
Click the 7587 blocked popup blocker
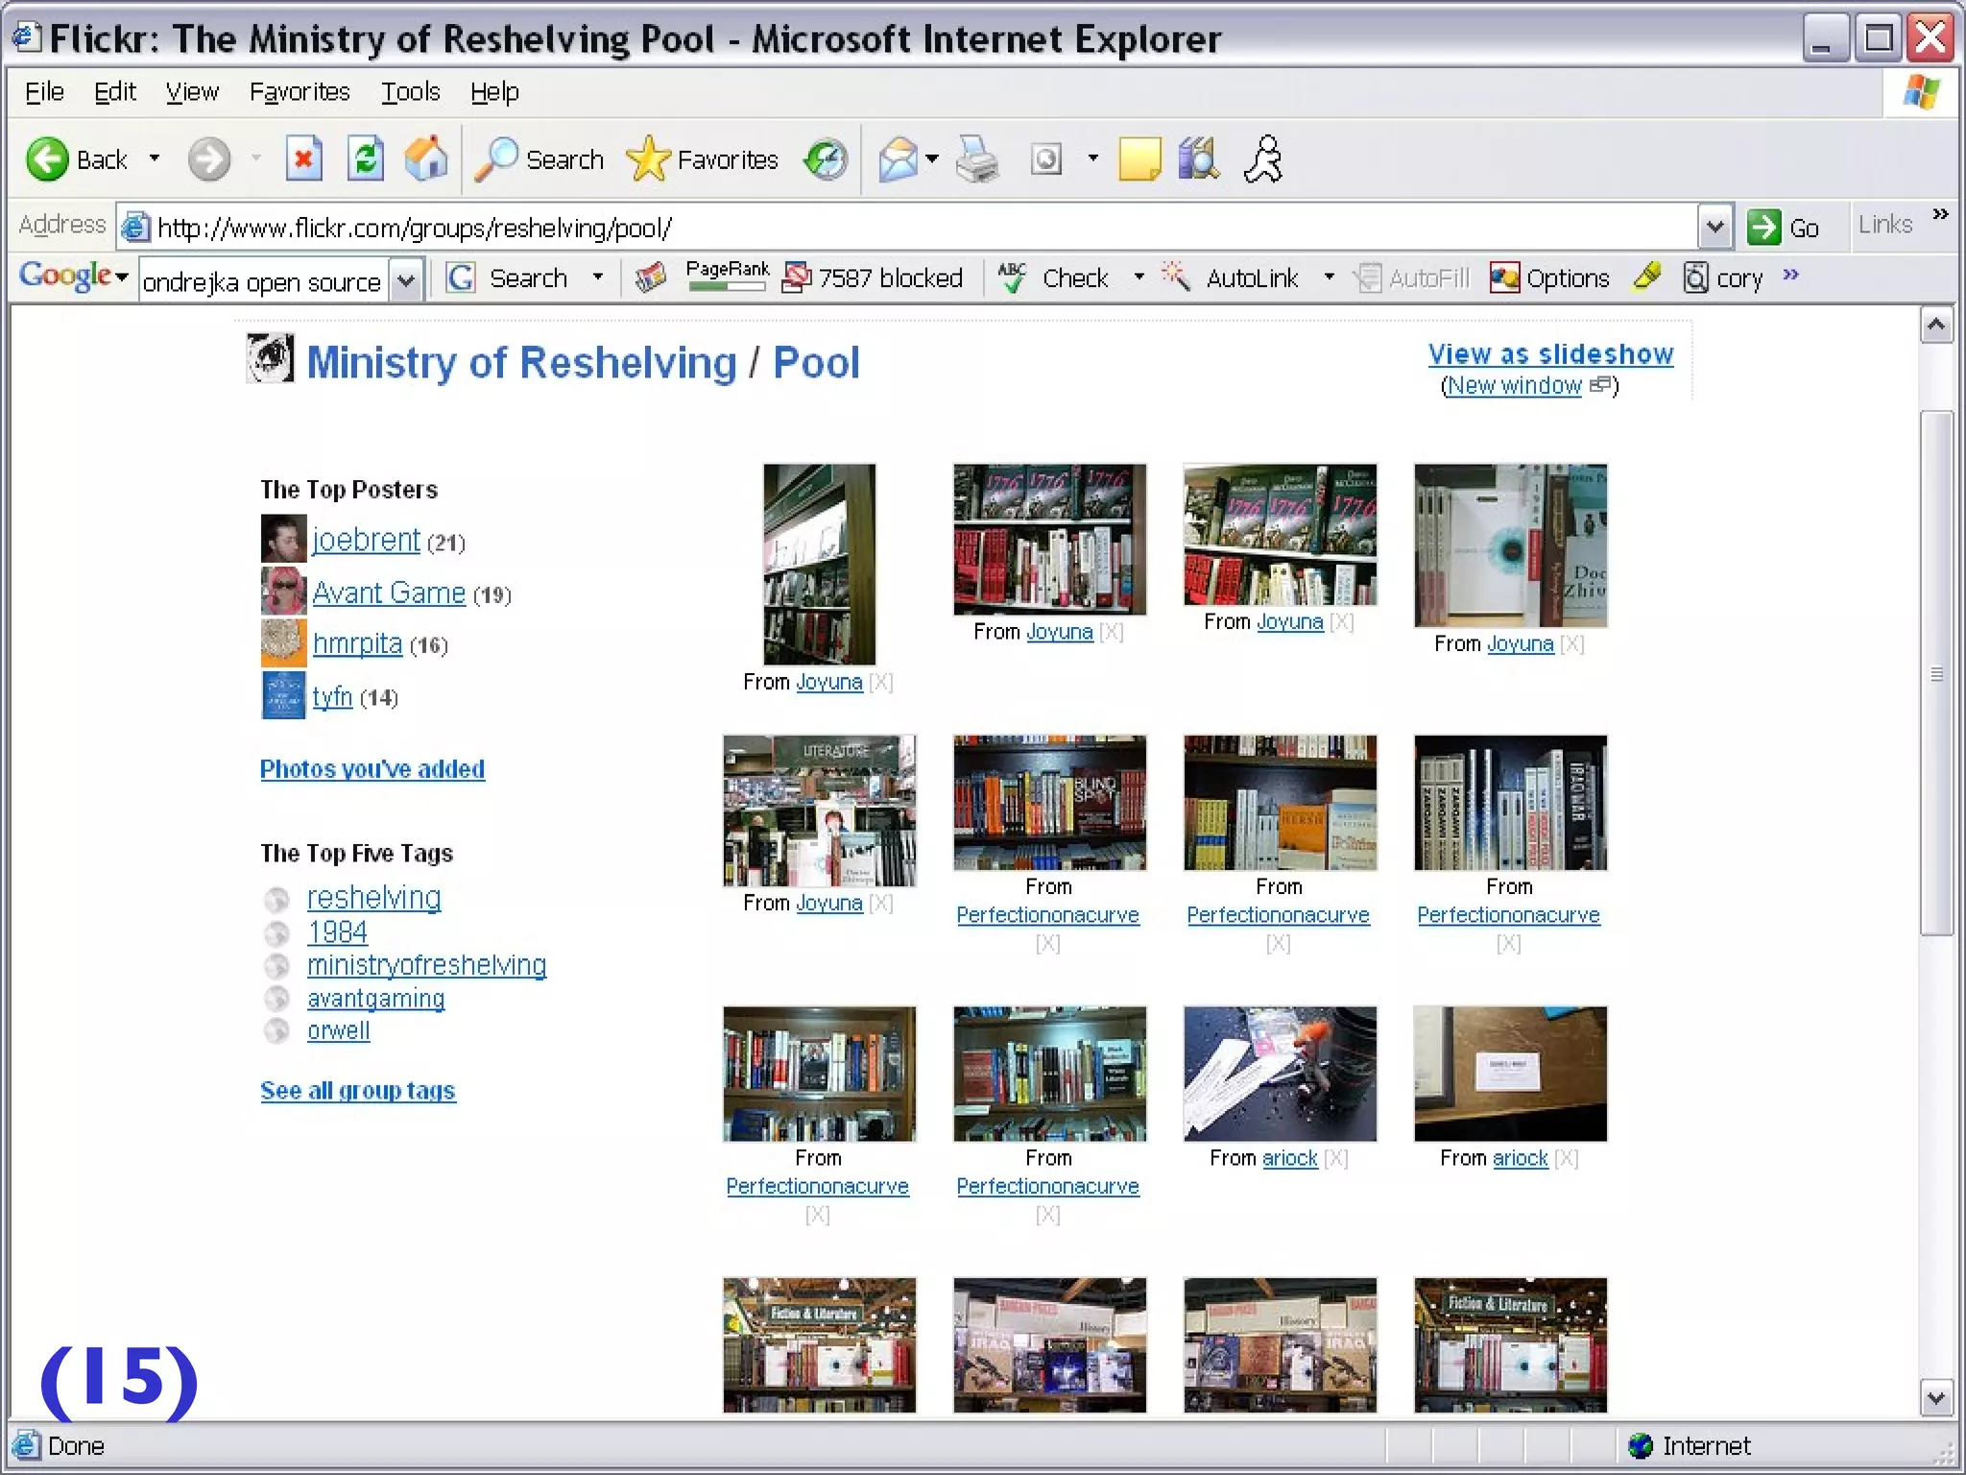(874, 278)
